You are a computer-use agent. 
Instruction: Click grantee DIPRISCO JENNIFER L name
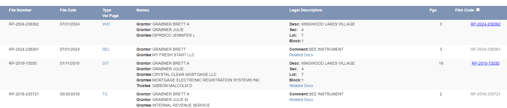point(173,35)
